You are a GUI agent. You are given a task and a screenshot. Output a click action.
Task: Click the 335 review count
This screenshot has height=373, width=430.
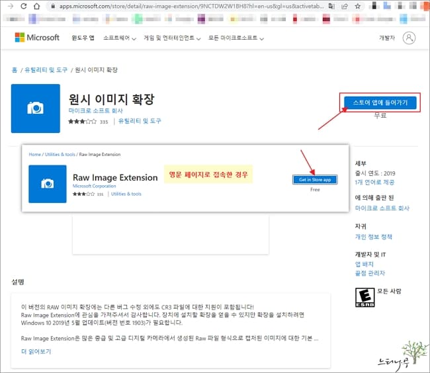coord(104,122)
